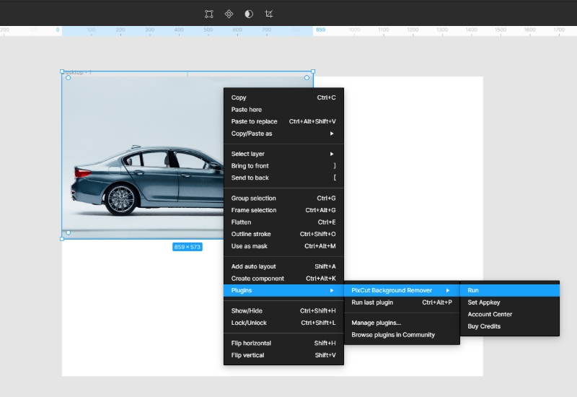Click the top-right corner radius handle

click(x=307, y=78)
